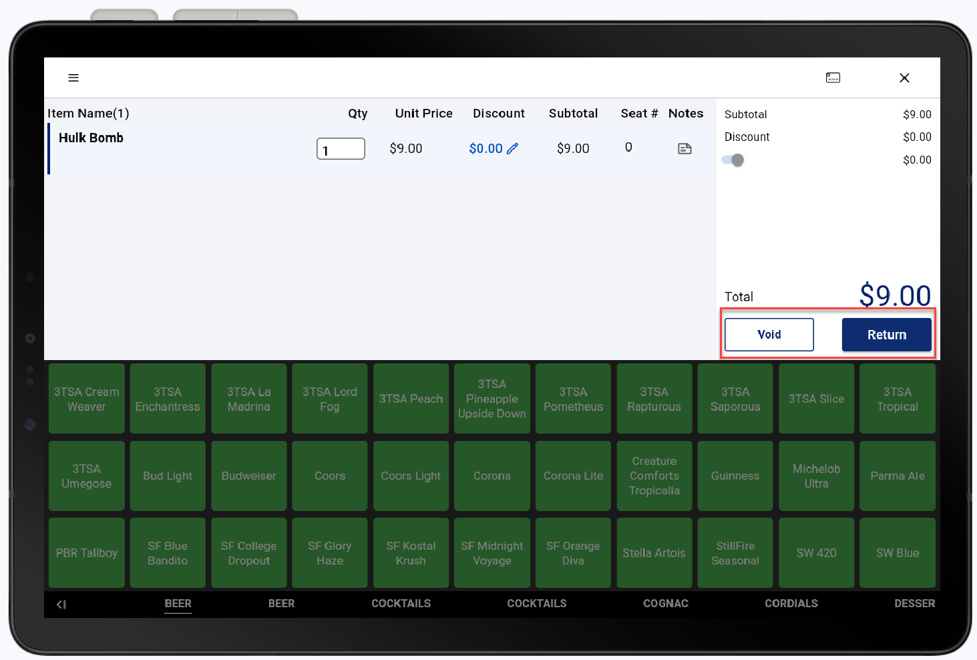Click the card reader icon at top right
The width and height of the screenshot is (977, 660).
coord(833,77)
